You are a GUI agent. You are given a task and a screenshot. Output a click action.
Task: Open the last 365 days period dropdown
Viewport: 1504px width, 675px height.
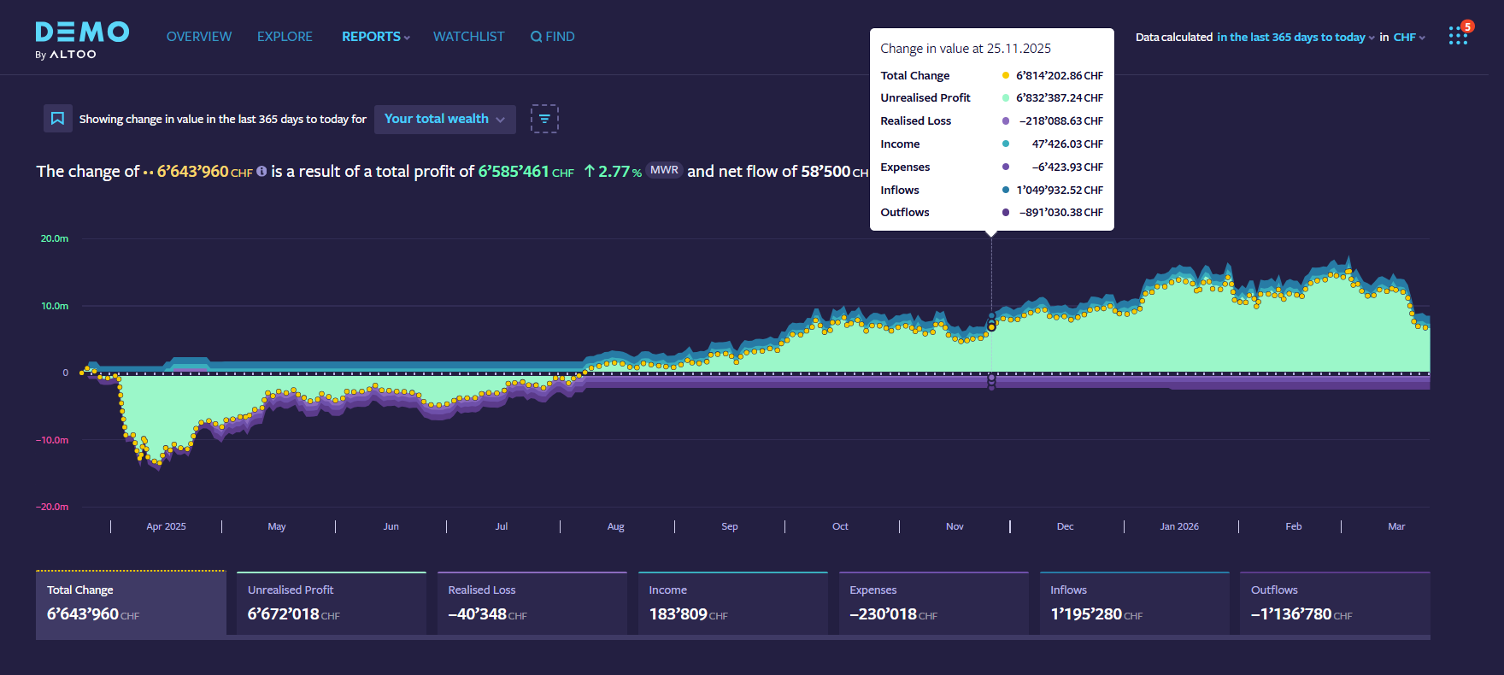click(1295, 38)
